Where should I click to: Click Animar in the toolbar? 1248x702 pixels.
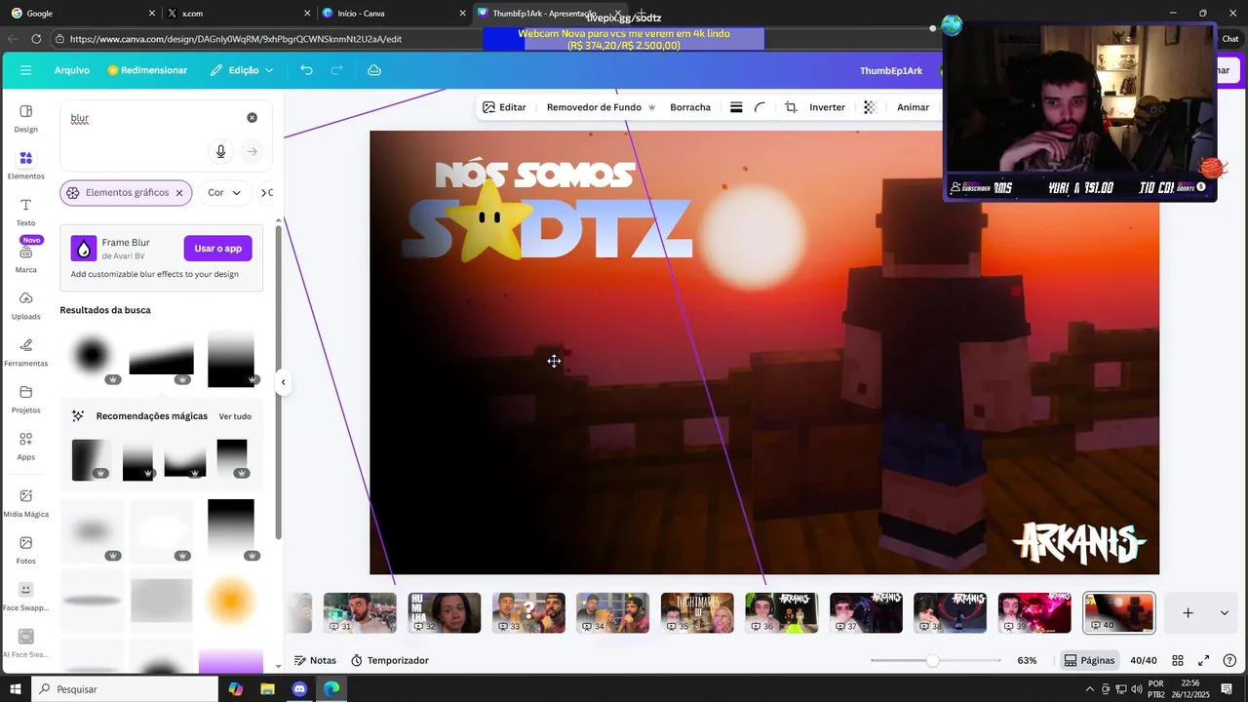tap(913, 107)
